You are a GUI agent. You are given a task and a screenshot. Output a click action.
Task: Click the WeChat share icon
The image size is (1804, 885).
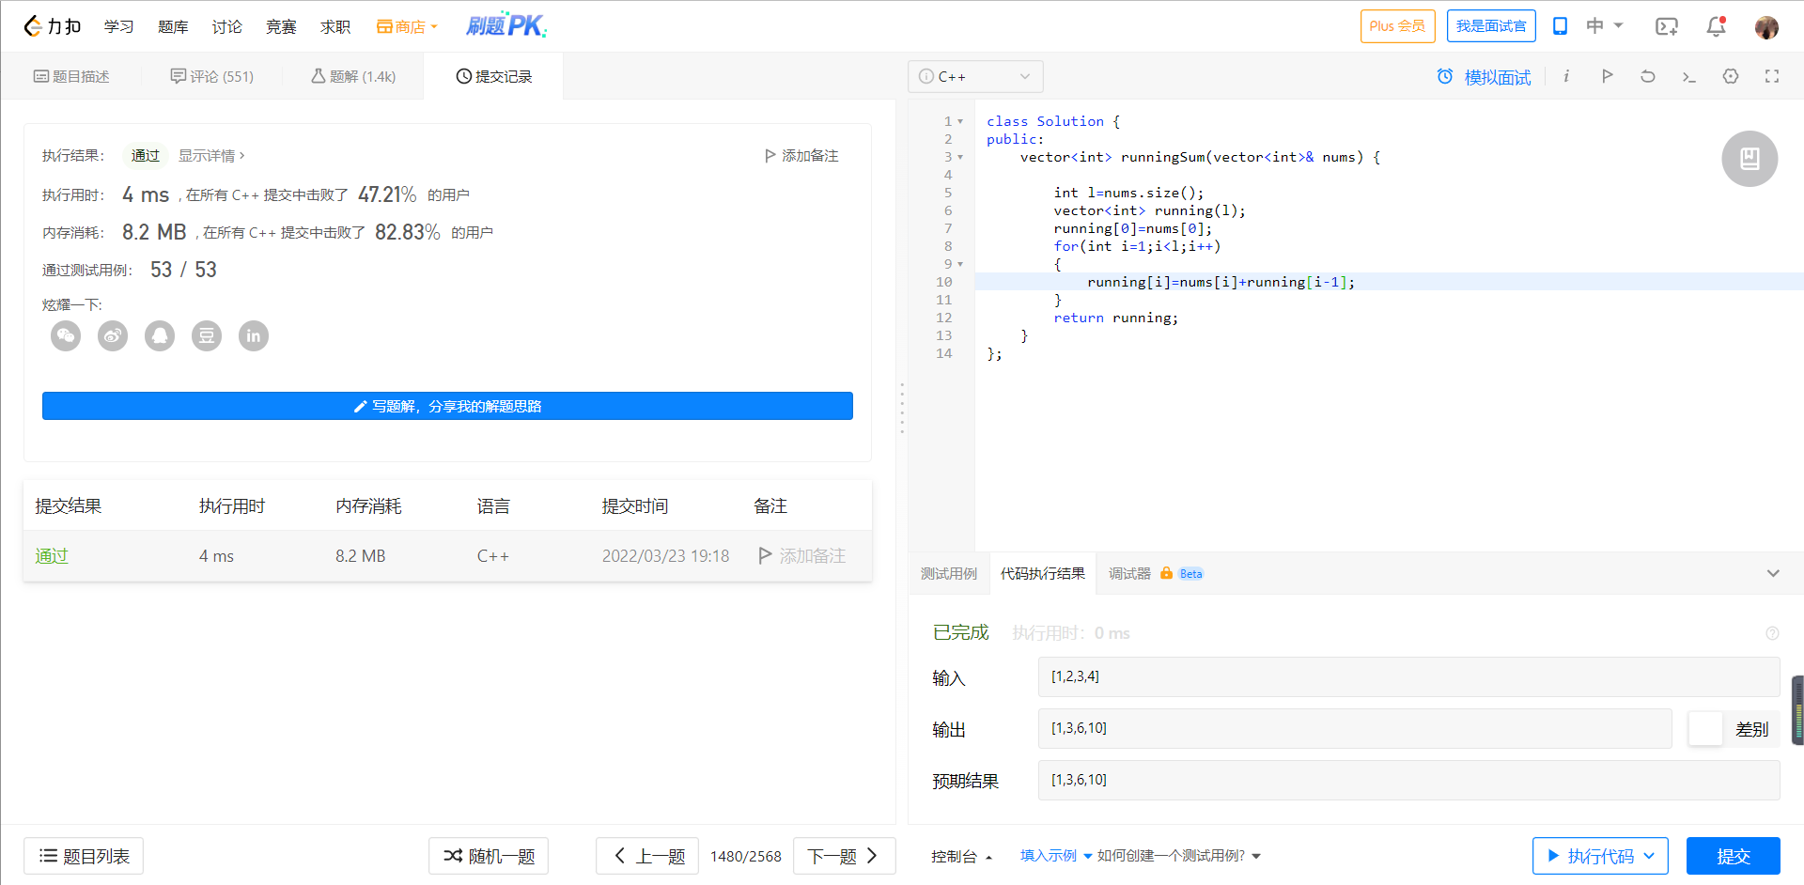(x=66, y=335)
